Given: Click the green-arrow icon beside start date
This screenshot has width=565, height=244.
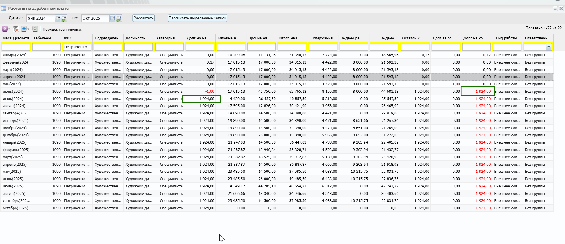Looking at the screenshot, I should [x=64, y=19].
